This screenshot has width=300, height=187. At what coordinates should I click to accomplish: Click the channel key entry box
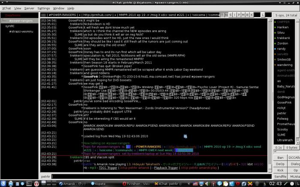click(x=257, y=15)
